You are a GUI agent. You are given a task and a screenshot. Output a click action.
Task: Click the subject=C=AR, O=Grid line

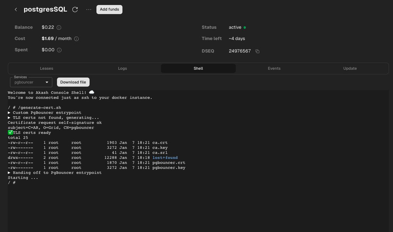tap(51, 128)
